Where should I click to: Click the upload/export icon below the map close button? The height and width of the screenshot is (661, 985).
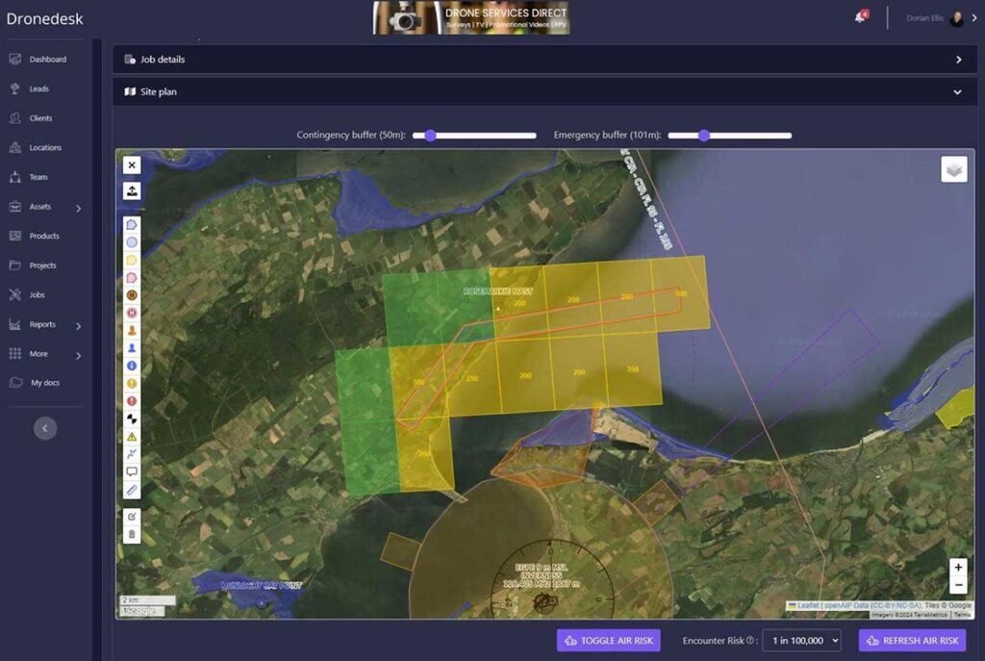tap(133, 191)
